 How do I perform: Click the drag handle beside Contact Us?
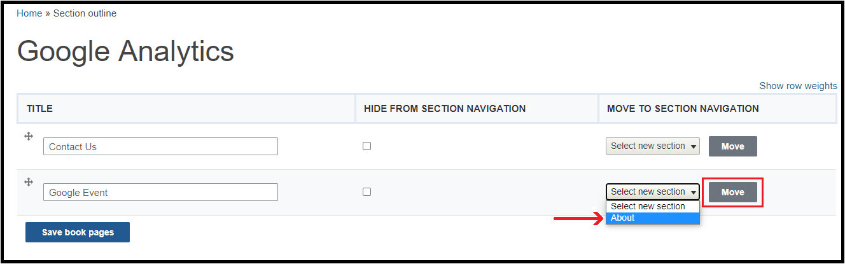29,136
